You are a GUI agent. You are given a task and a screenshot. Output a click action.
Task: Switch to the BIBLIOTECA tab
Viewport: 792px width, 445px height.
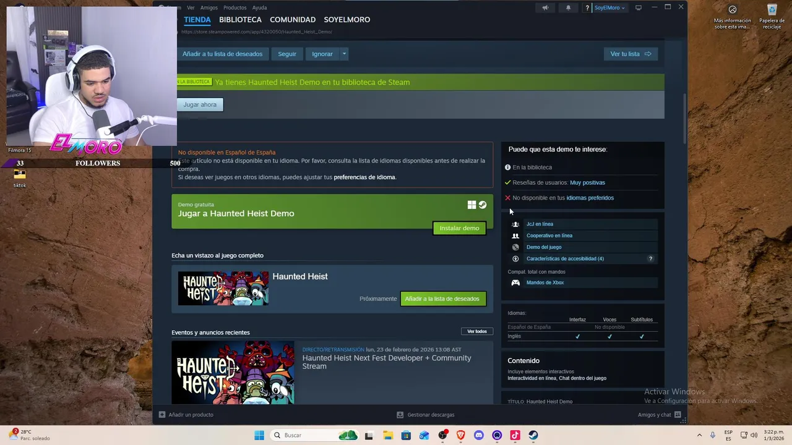point(240,20)
